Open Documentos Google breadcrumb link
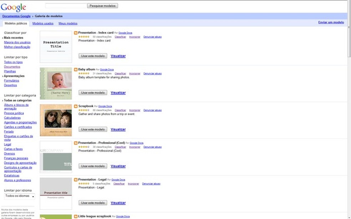Image resolution: width=351 pixels, height=219 pixels. tap(16, 16)
